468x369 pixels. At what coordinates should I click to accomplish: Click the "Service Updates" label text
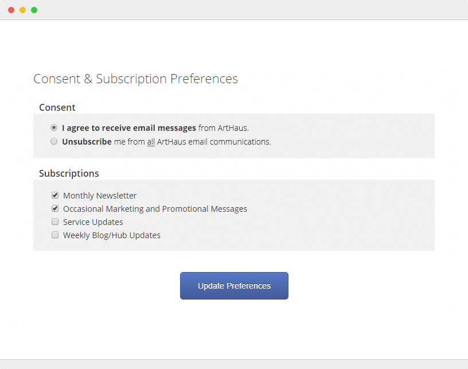93,222
